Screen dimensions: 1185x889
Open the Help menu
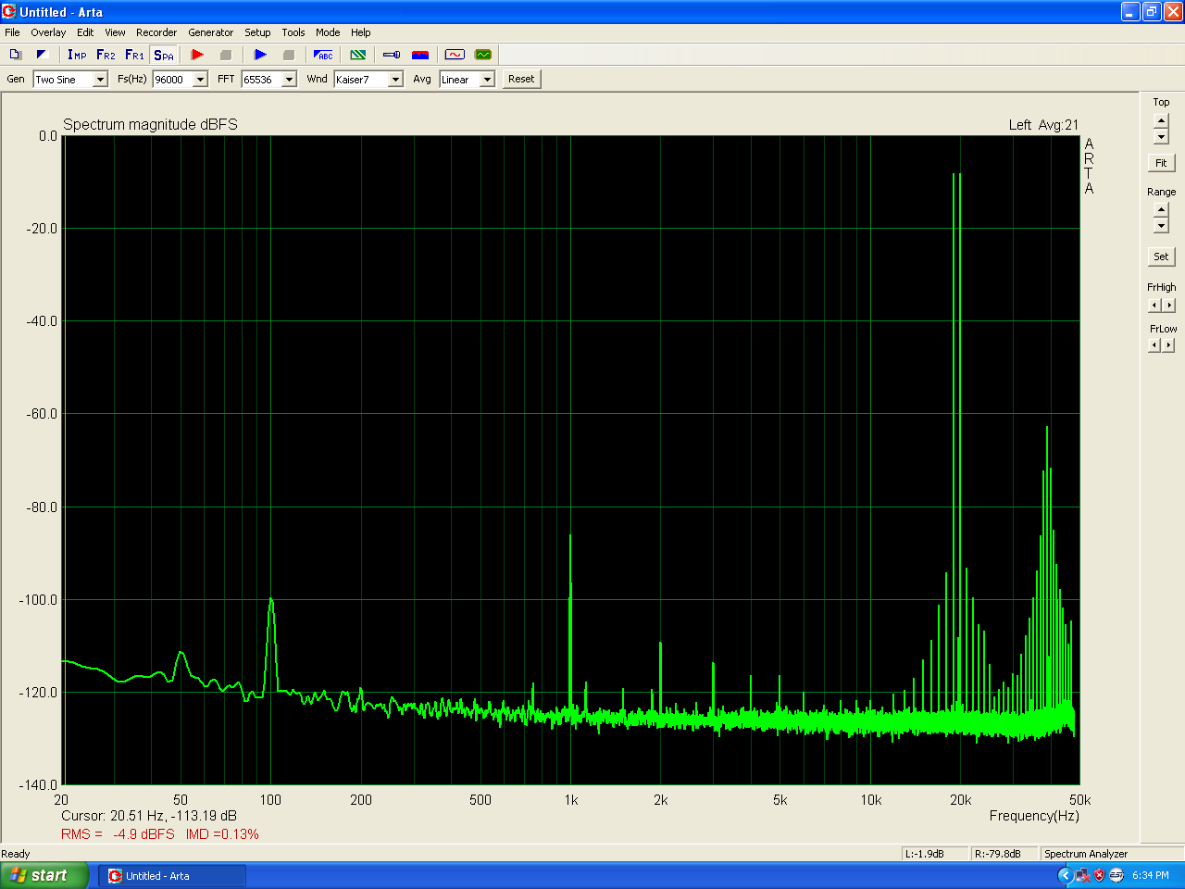(x=361, y=32)
